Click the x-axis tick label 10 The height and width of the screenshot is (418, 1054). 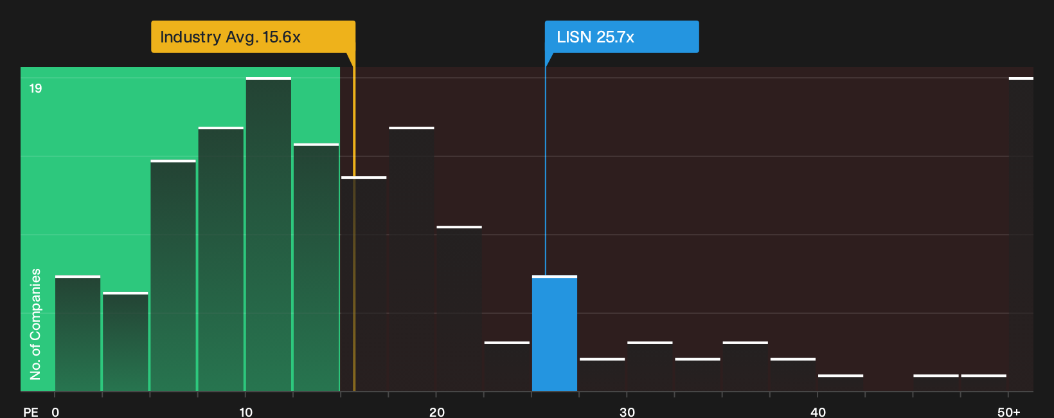246,412
